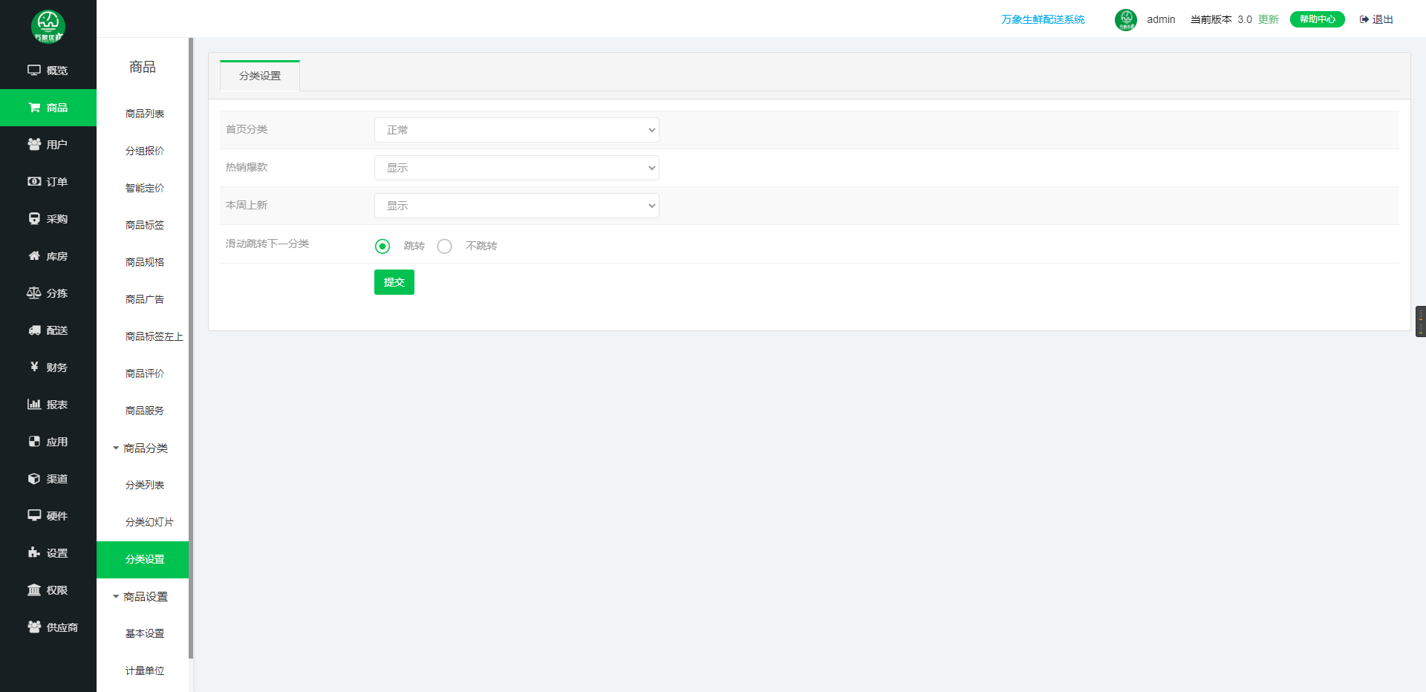
Task: Open the 本周上新 dropdown showing 显示
Action: [x=517, y=206]
